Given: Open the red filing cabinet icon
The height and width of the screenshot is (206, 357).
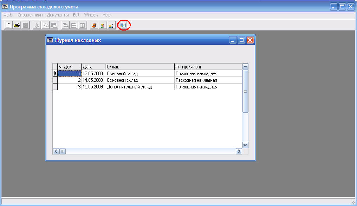Looking at the screenshot, I should (x=94, y=25).
